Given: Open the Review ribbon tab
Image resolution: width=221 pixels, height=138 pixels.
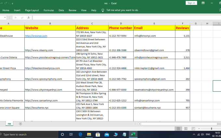Looking at the screenshot, I should point(72,10).
